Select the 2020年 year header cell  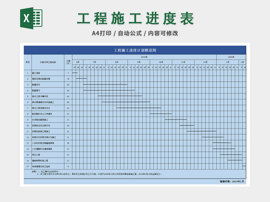tap(231, 57)
